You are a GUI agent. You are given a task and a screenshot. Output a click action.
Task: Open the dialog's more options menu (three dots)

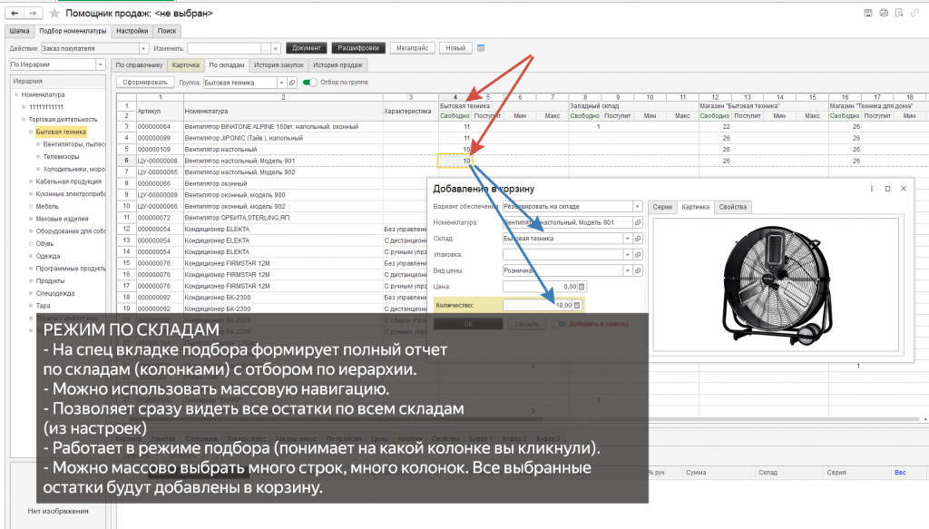pyautogui.click(x=872, y=189)
